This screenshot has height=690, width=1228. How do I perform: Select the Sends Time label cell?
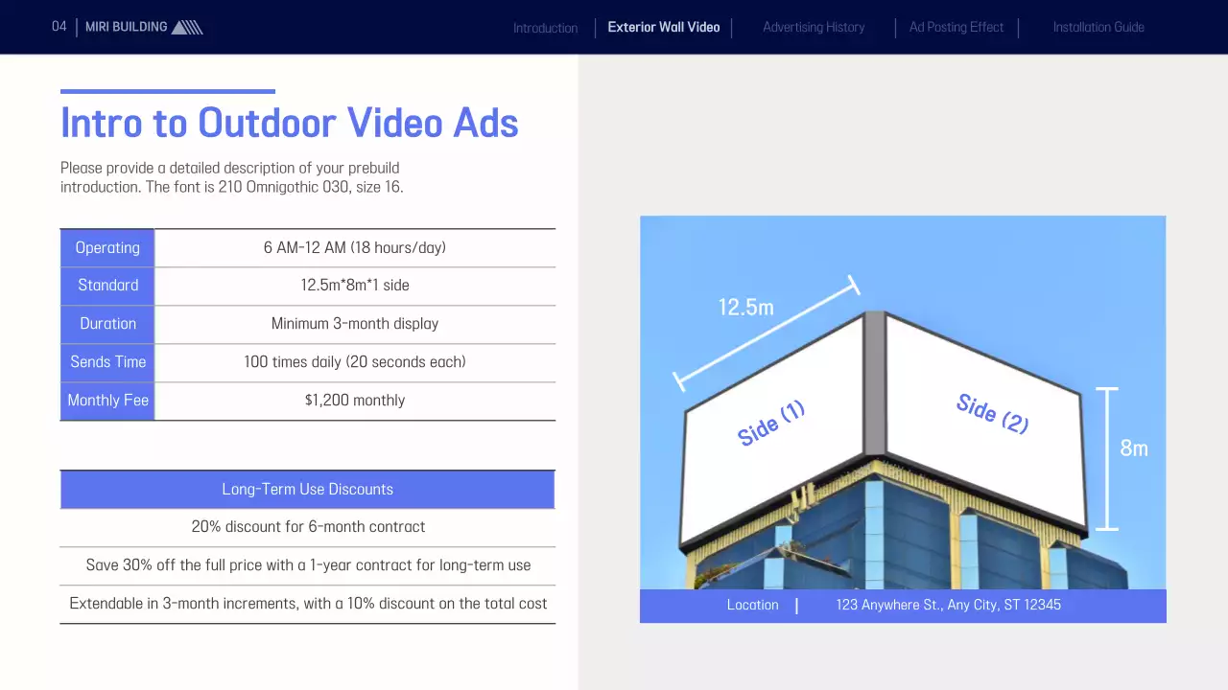pyautogui.click(x=107, y=362)
